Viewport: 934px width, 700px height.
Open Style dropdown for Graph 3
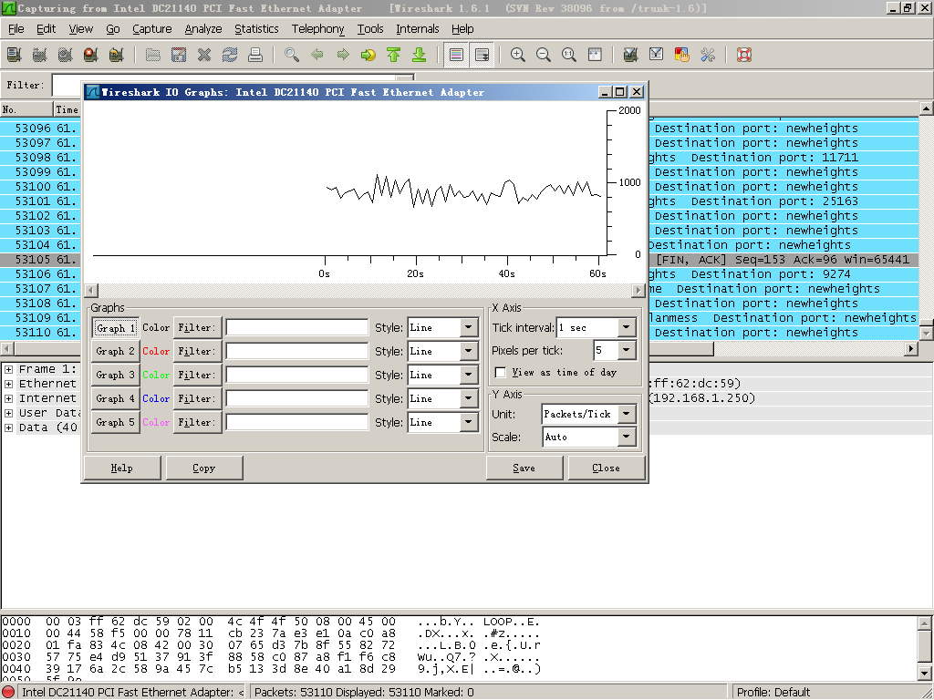(x=468, y=375)
